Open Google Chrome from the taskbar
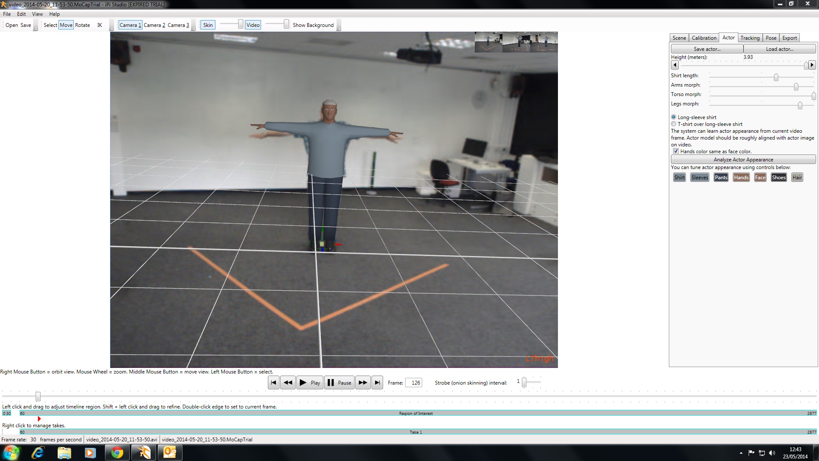 click(x=117, y=452)
